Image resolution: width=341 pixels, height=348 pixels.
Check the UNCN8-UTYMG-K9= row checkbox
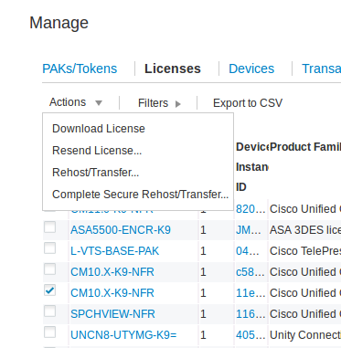point(49,332)
